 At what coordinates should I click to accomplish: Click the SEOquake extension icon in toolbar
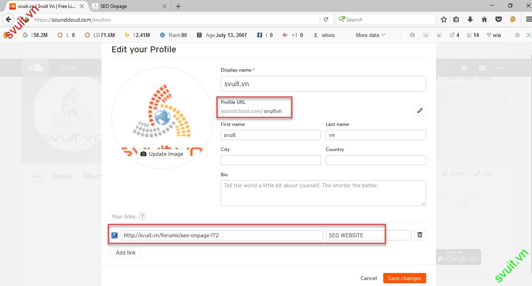click(512, 19)
